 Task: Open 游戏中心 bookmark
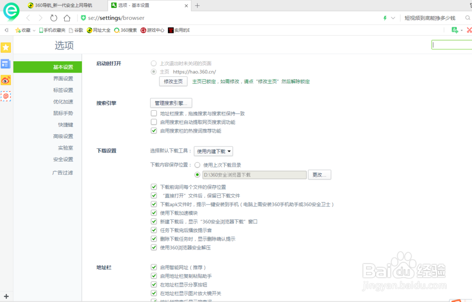click(152, 30)
